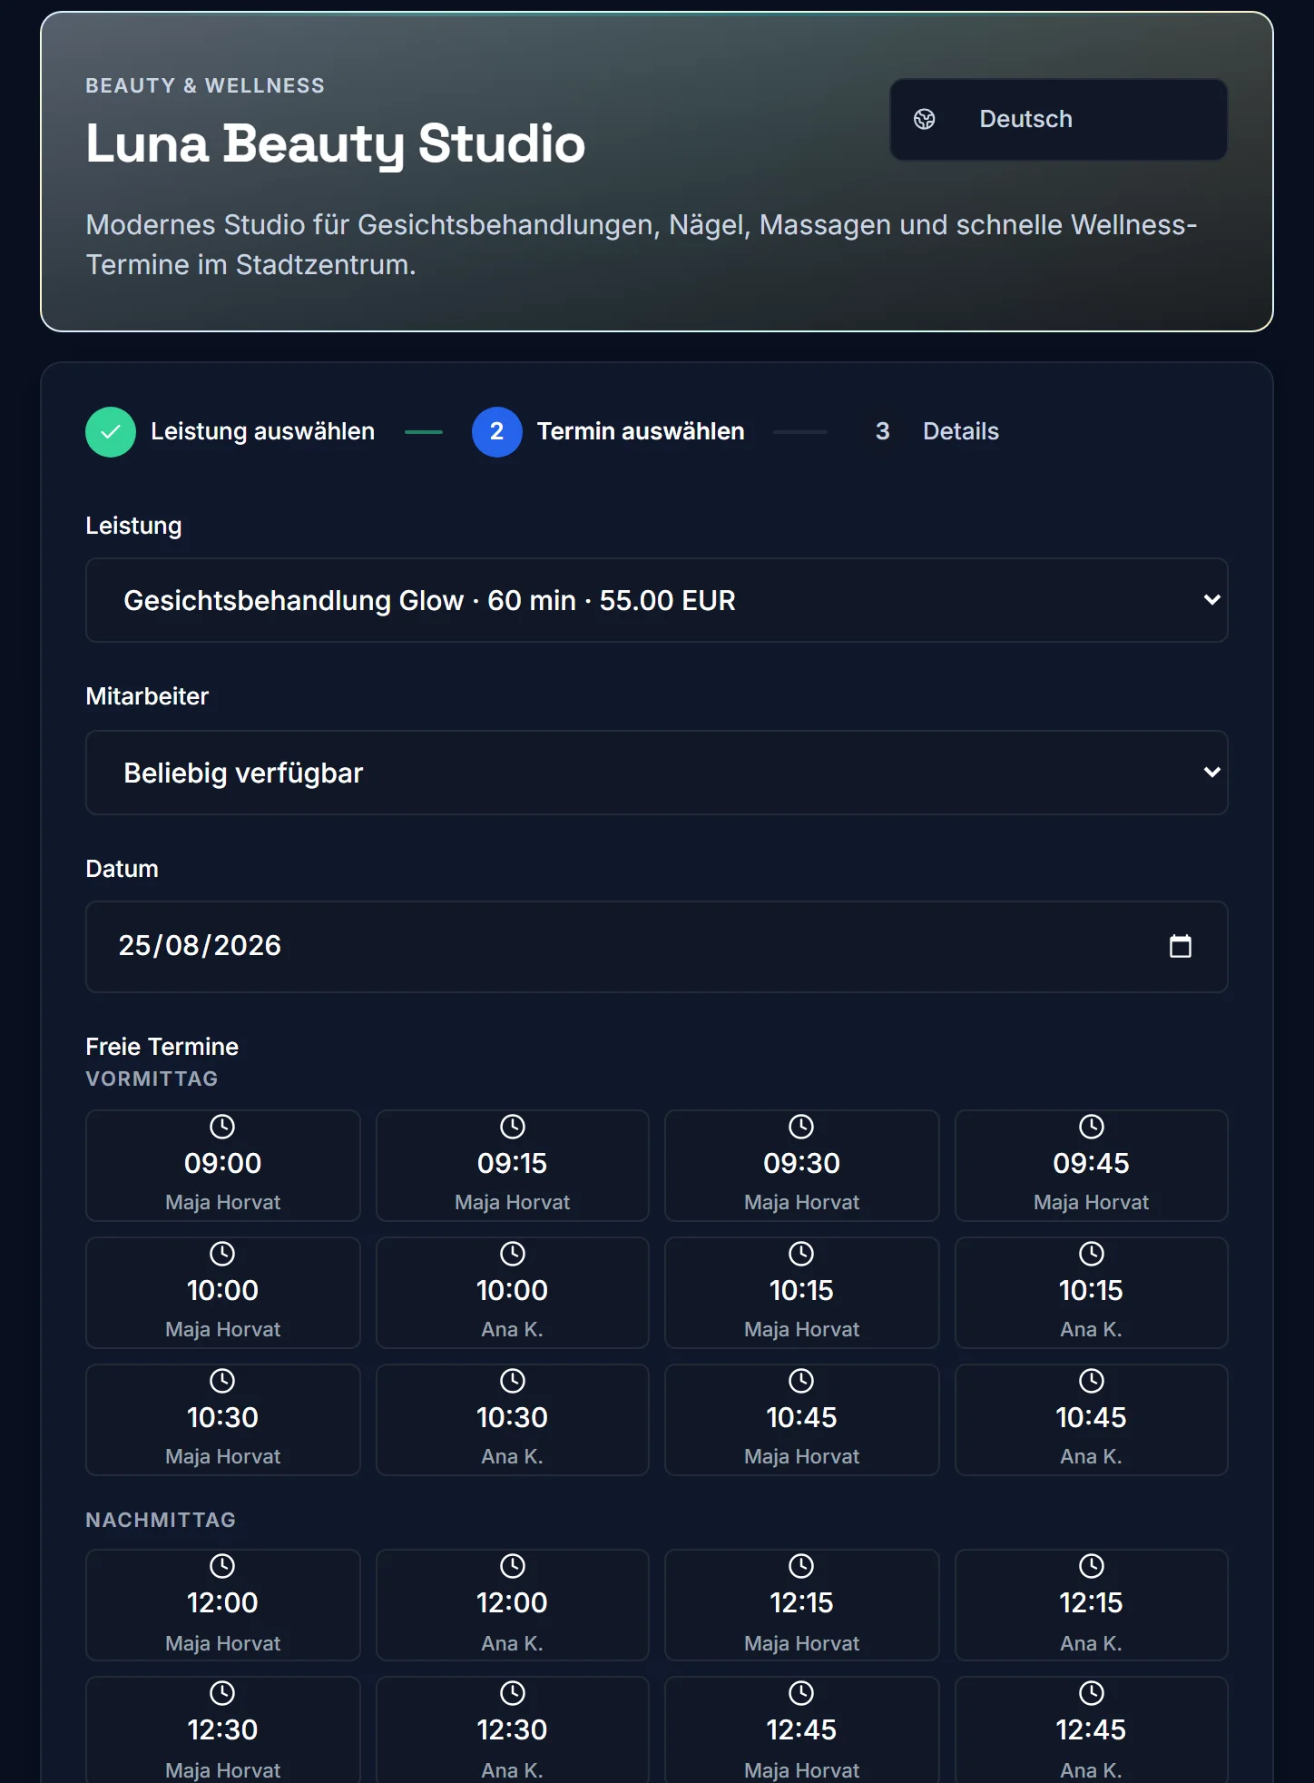Book the 12:00 Maja Horvat slot

222,1605
